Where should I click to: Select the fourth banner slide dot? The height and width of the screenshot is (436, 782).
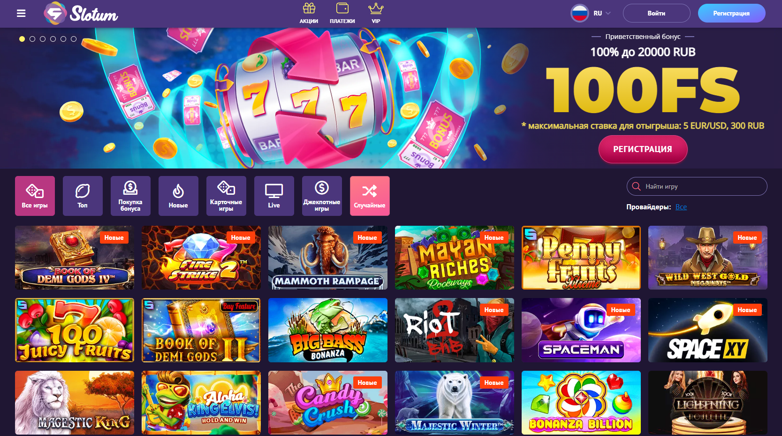tap(53, 39)
